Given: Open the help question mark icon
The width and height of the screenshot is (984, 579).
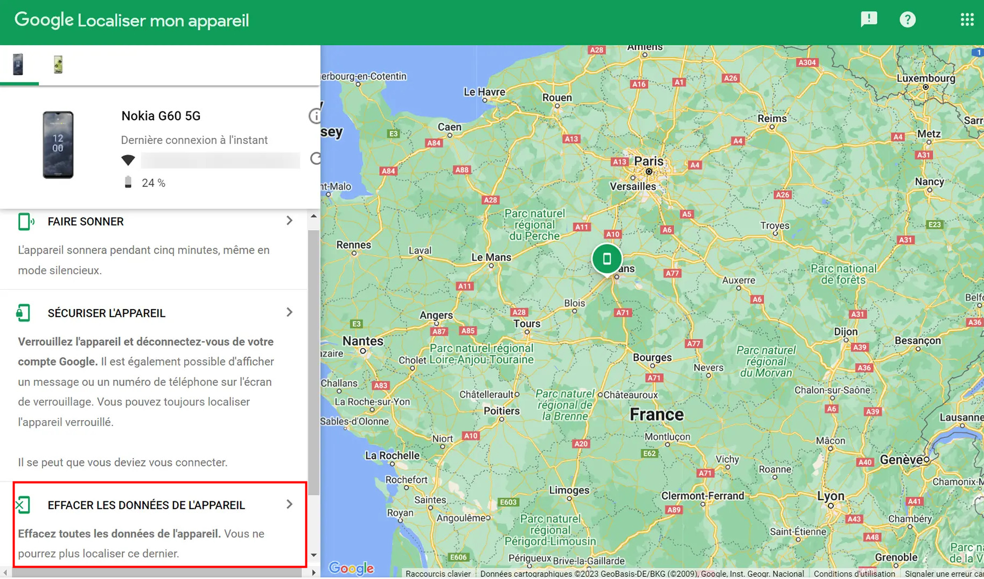Looking at the screenshot, I should (x=908, y=20).
